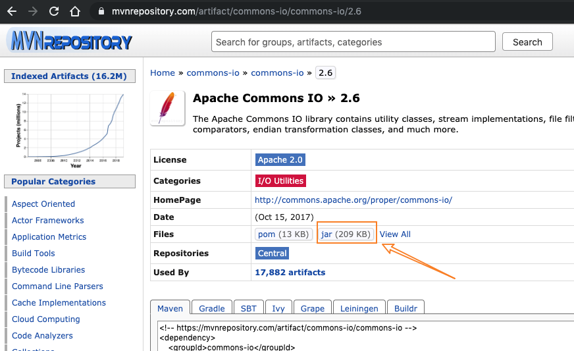
Task: Click Apache Commons IO » 2.6 heading
Action: [x=276, y=98]
